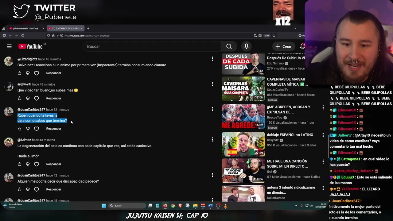
Task: Click the YouTube search magnifier button
Action: [x=229, y=46]
